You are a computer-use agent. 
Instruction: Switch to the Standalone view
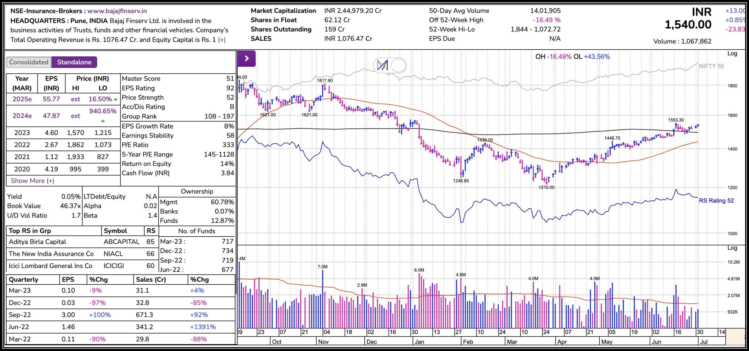point(74,62)
